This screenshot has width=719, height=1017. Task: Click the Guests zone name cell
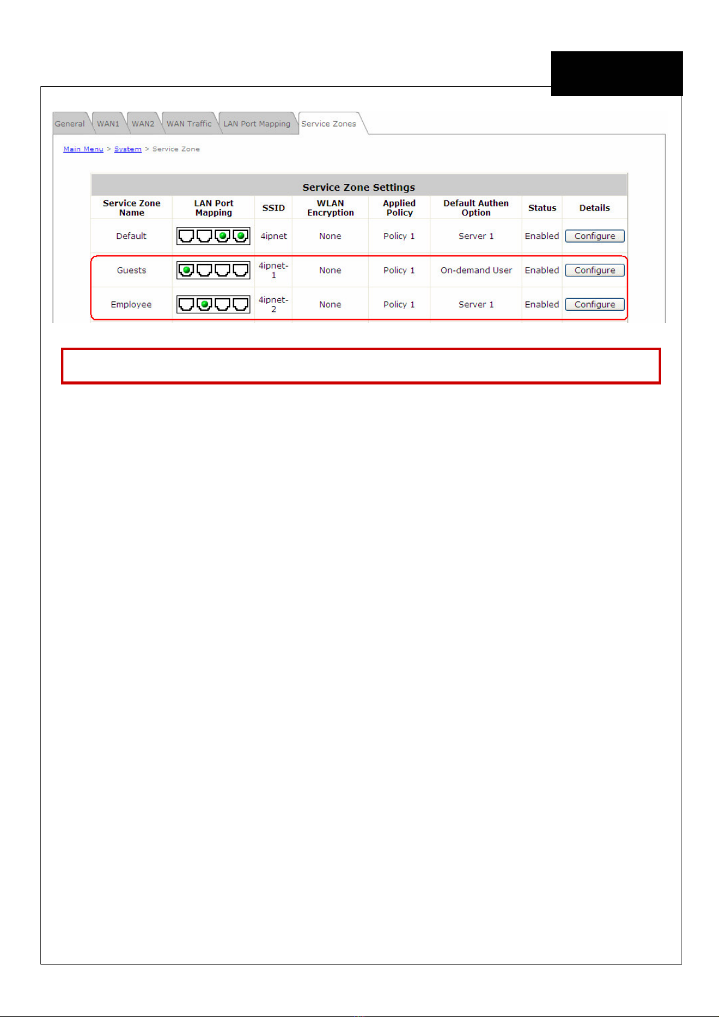point(132,270)
